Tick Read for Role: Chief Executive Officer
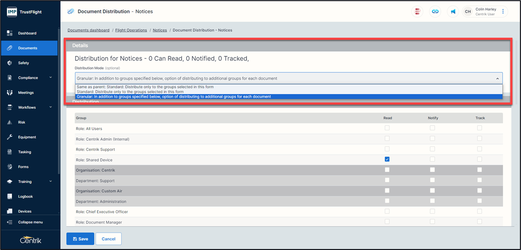 [387, 211]
